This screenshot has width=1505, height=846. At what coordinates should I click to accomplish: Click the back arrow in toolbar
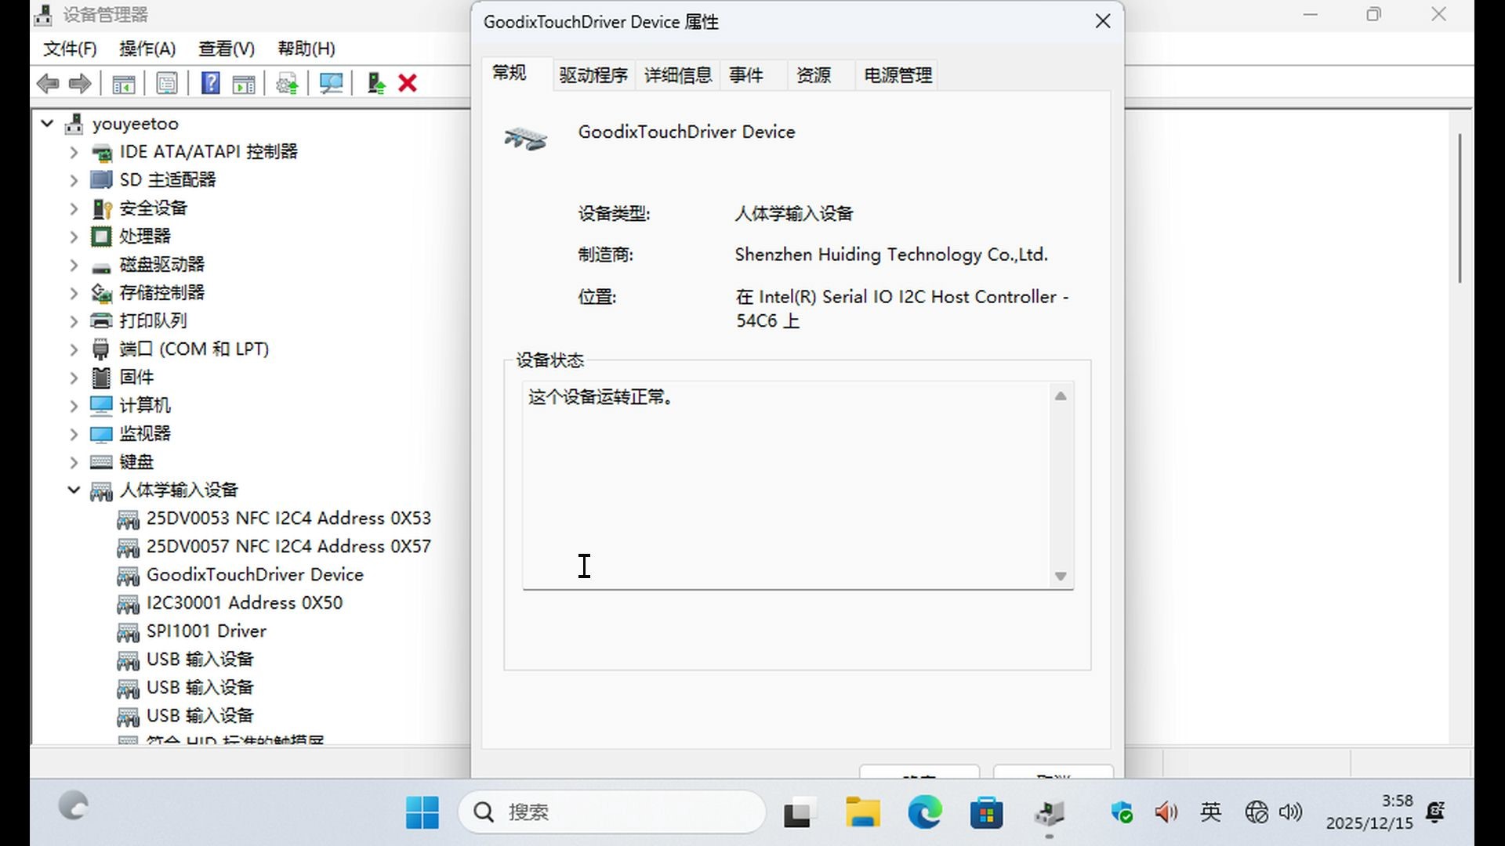click(x=47, y=83)
